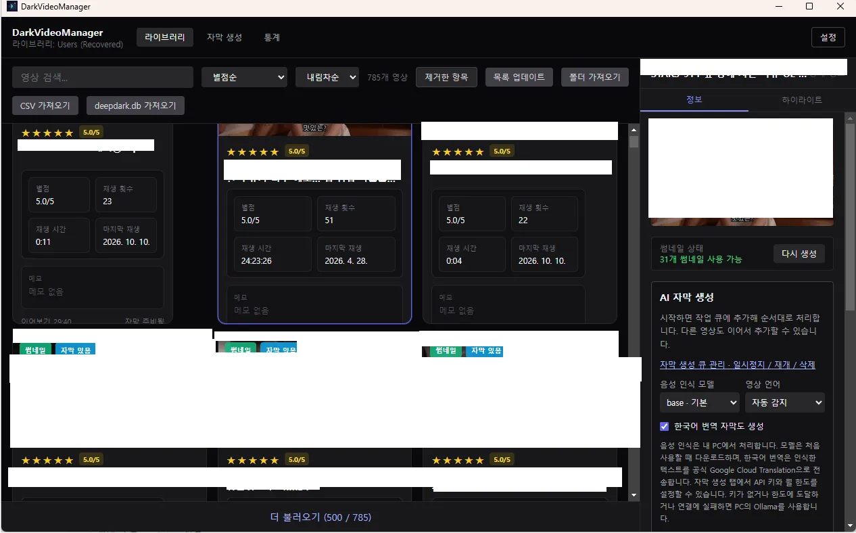Click the 목록 업데이트 button
Screen dimensions: 856x533
(x=519, y=77)
